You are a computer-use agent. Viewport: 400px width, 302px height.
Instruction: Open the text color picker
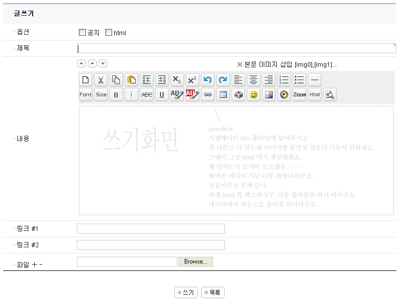177,95
